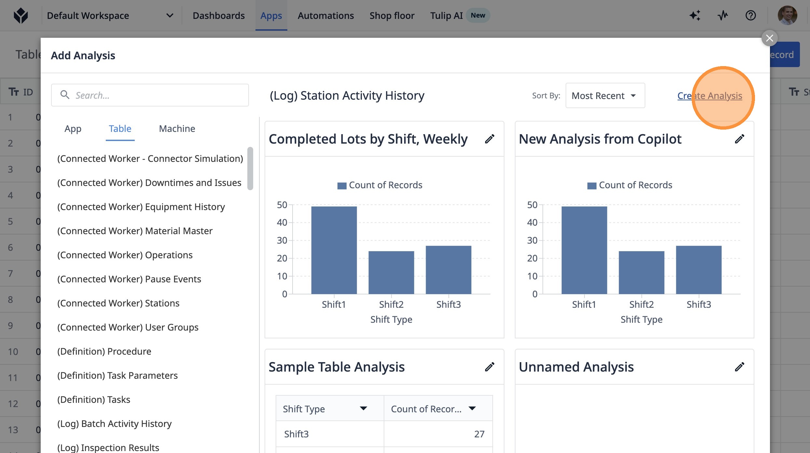Switch to the Machine tab
The image size is (810, 453).
pos(177,129)
